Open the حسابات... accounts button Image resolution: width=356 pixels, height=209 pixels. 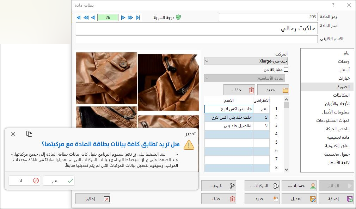pyautogui.click(x=299, y=186)
